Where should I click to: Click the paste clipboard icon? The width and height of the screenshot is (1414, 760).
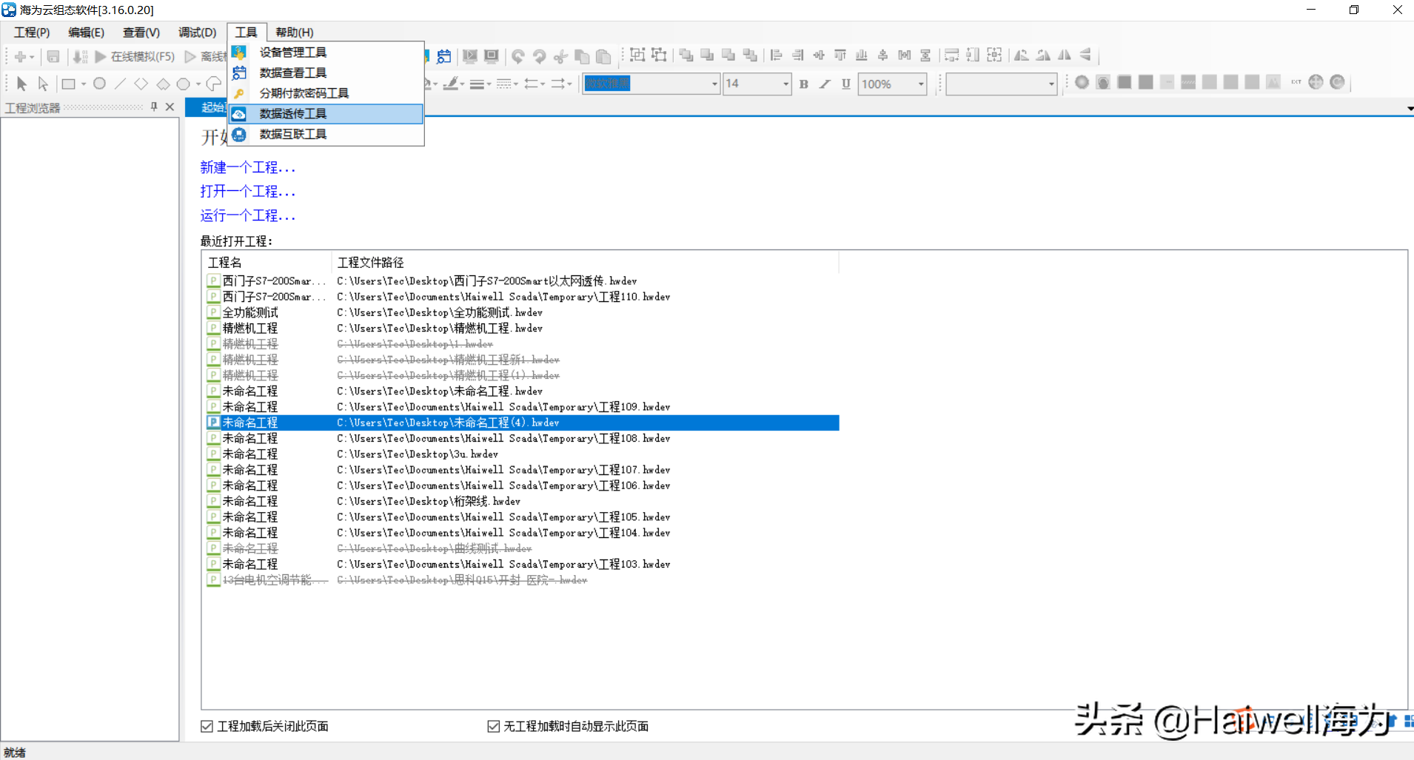click(604, 56)
